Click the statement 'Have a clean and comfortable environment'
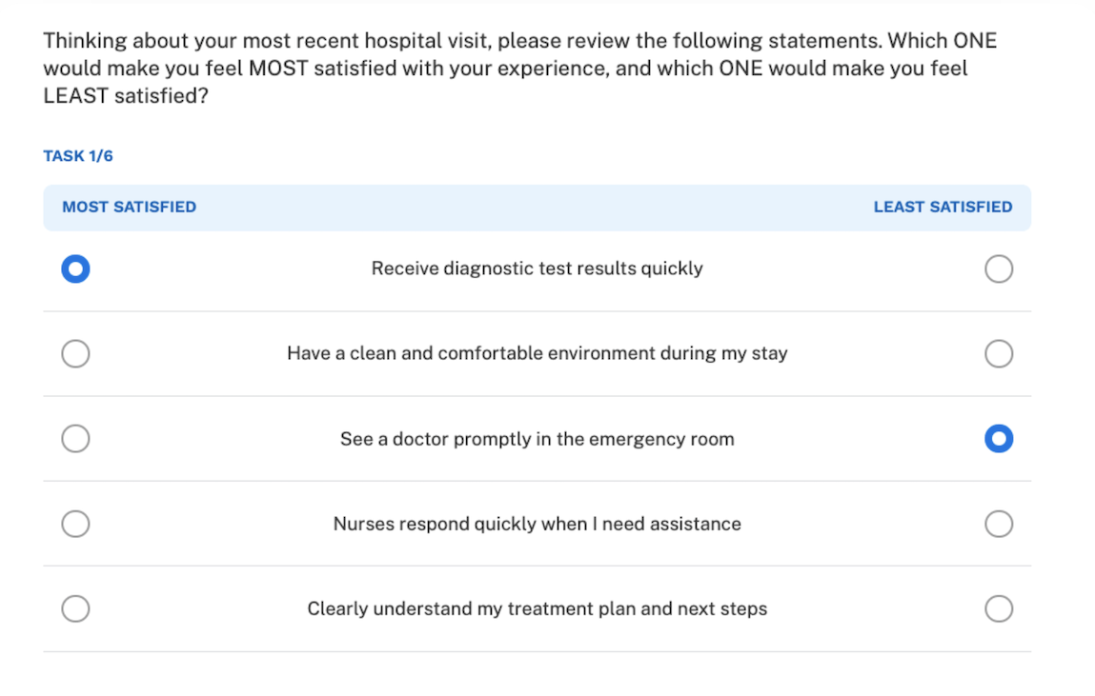Image resolution: width=1095 pixels, height=696 pixels. 537,353
